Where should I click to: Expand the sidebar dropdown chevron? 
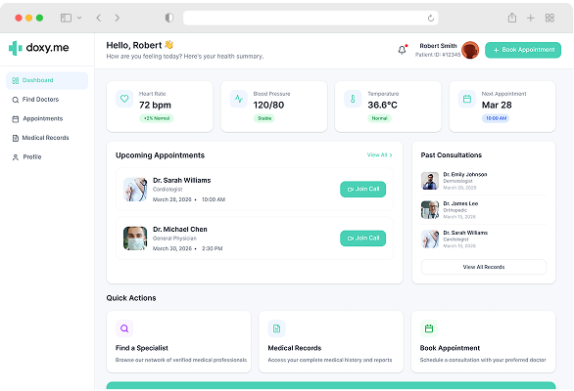[x=79, y=18]
